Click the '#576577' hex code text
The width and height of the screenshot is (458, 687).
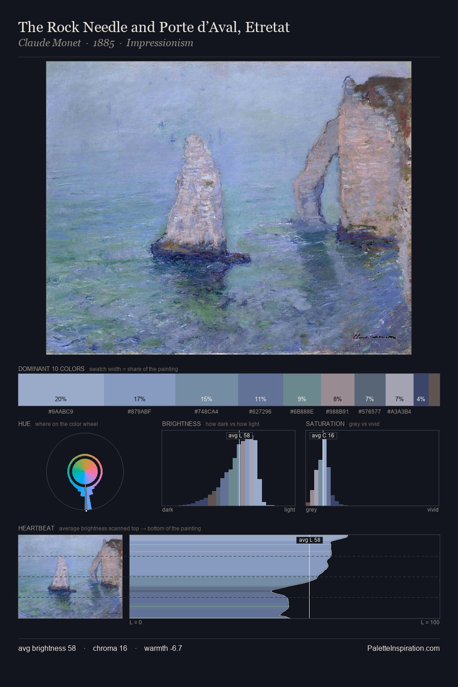pyautogui.click(x=370, y=412)
